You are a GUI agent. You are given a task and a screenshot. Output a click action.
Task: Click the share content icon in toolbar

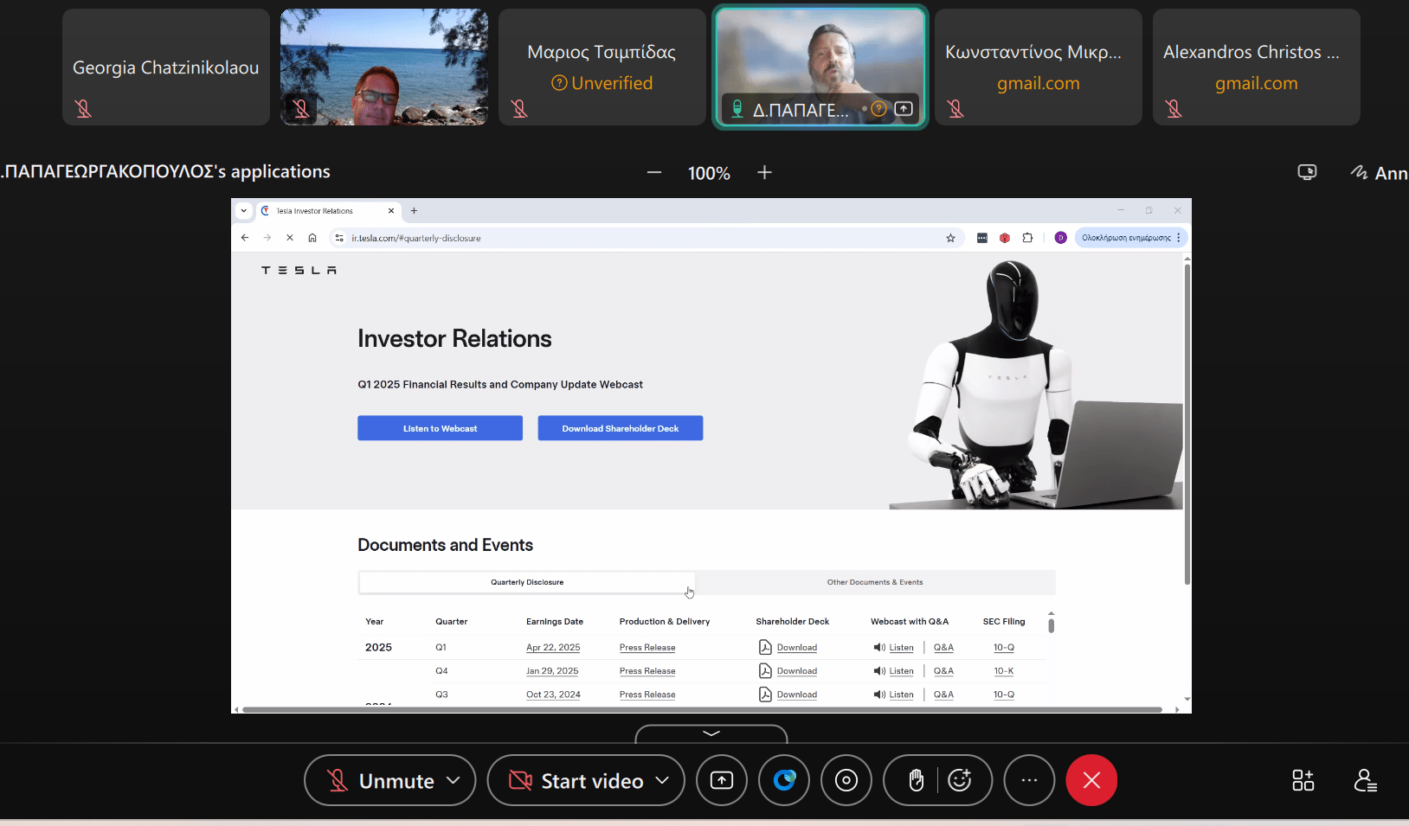coord(721,780)
